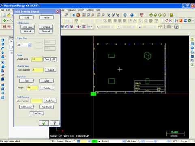Screen dimensions: 195x146
Task: Click the yellow-green flag toolbar icon
Action: tap(171, 15)
